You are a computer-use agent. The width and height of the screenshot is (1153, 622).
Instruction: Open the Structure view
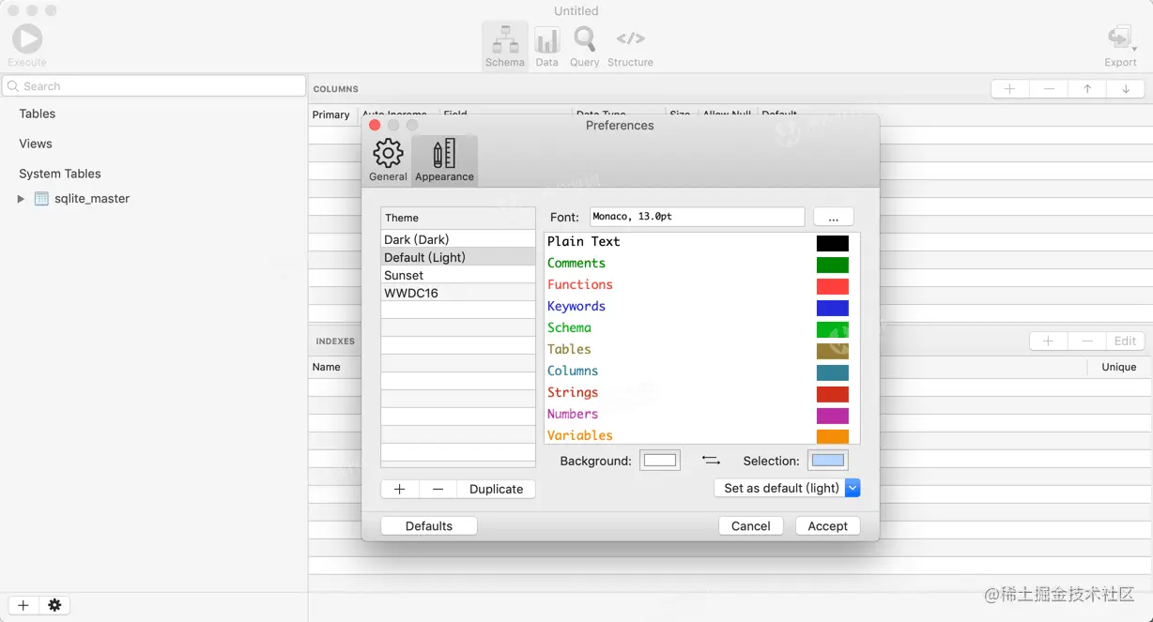(630, 46)
